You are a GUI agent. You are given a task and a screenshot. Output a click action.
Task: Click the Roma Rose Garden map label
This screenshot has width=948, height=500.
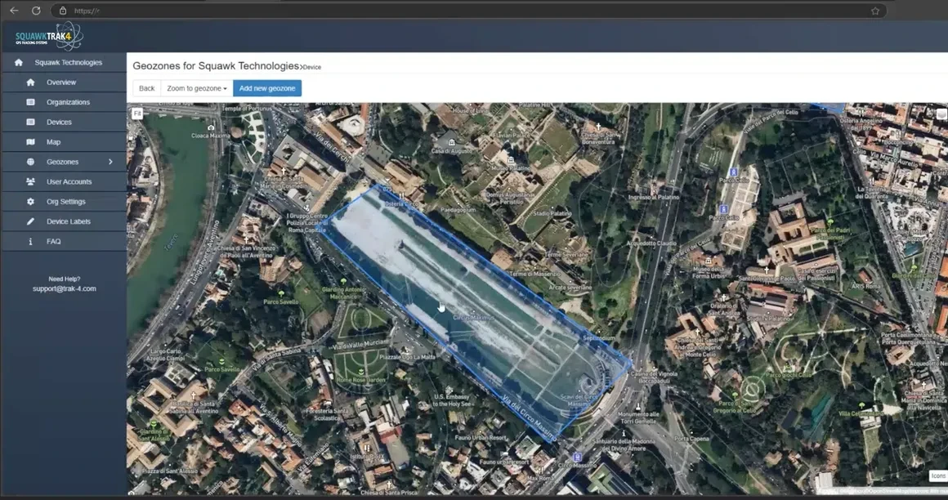click(360, 380)
